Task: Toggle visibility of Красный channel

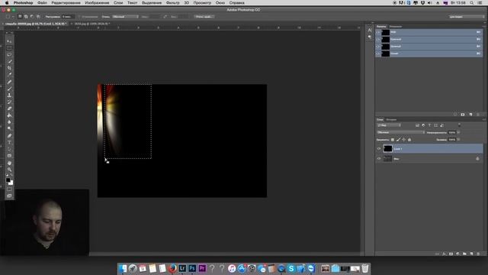Action: pyautogui.click(x=378, y=39)
